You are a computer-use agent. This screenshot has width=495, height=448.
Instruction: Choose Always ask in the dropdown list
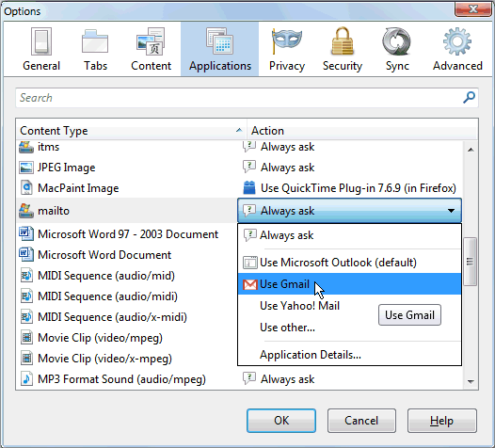349,235
